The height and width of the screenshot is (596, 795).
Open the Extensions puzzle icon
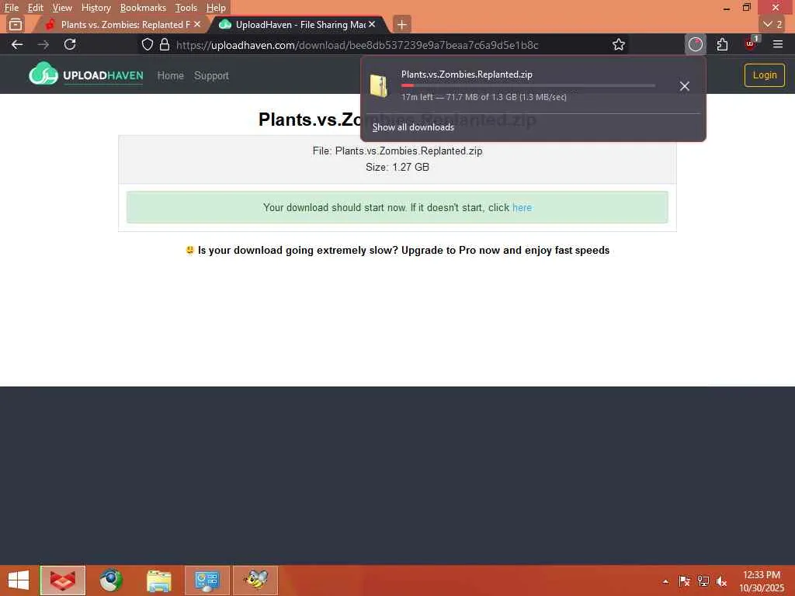tap(723, 44)
